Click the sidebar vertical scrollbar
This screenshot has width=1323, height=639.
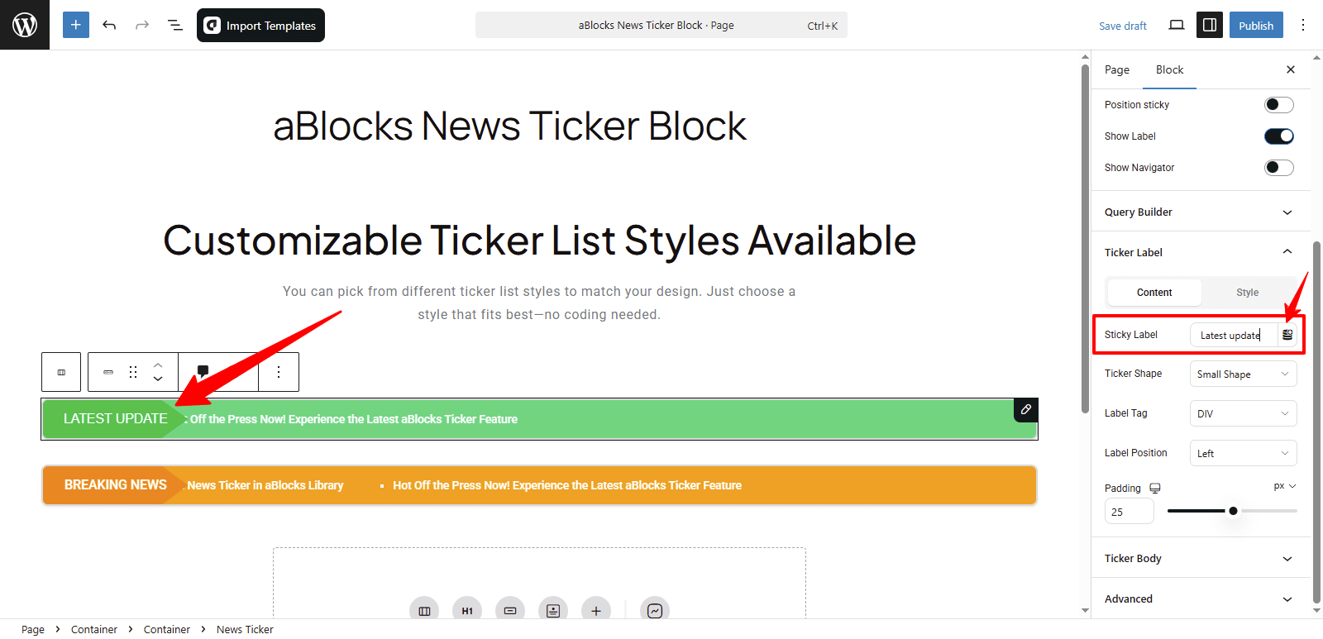coord(1316,422)
